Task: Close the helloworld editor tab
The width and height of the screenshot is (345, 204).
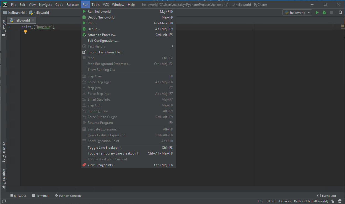Action: pos(33,20)
